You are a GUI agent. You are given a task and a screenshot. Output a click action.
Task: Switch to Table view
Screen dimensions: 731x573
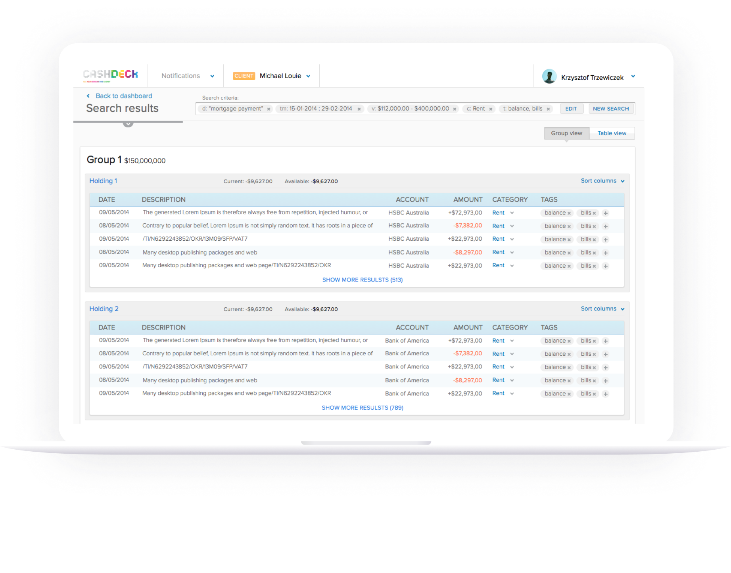tap(612, 133)
